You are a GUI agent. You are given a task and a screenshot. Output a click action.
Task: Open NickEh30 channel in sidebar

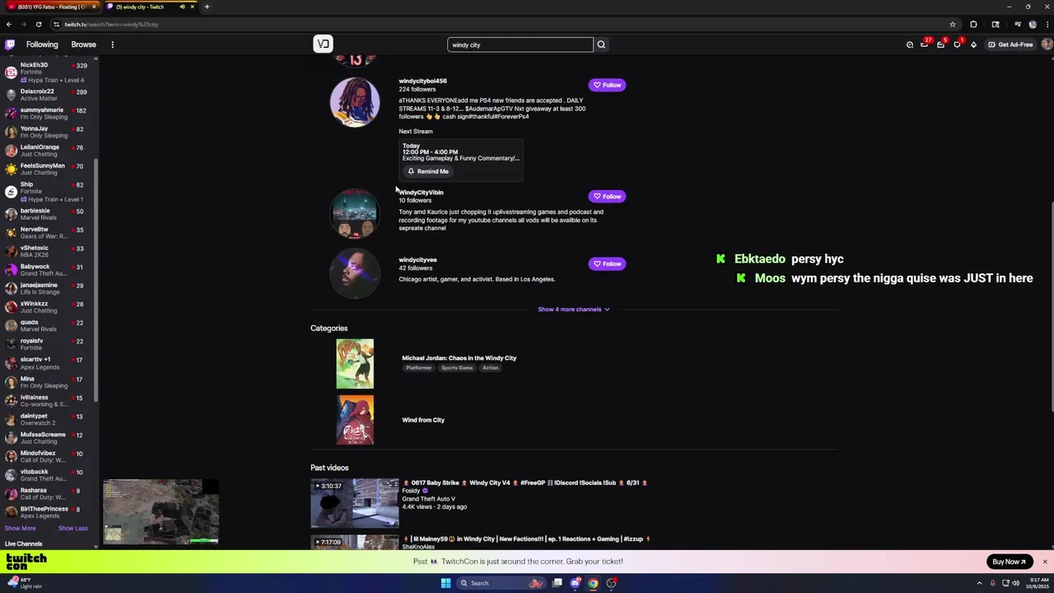click(49, 72)
